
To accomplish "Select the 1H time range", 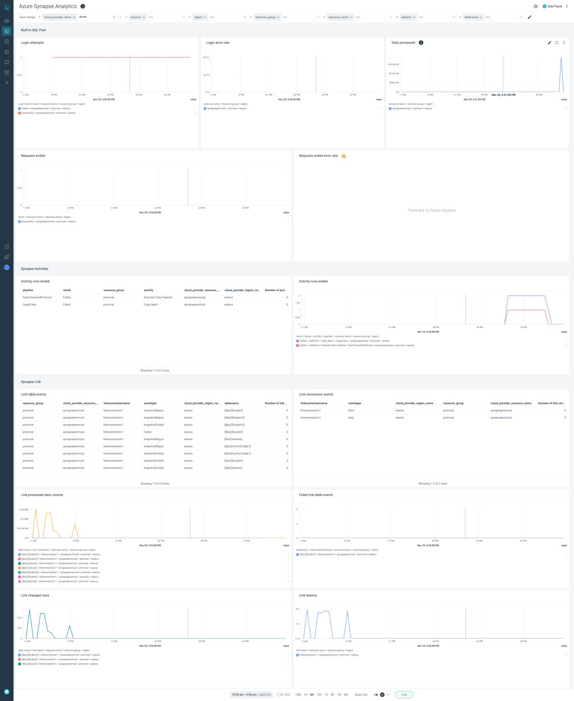I will tap(306, 695).
